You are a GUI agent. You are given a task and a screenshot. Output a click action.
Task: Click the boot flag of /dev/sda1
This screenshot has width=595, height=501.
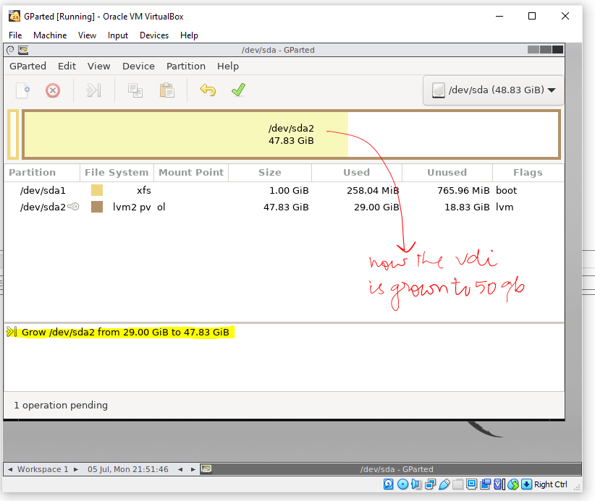(x=506, y=190)
